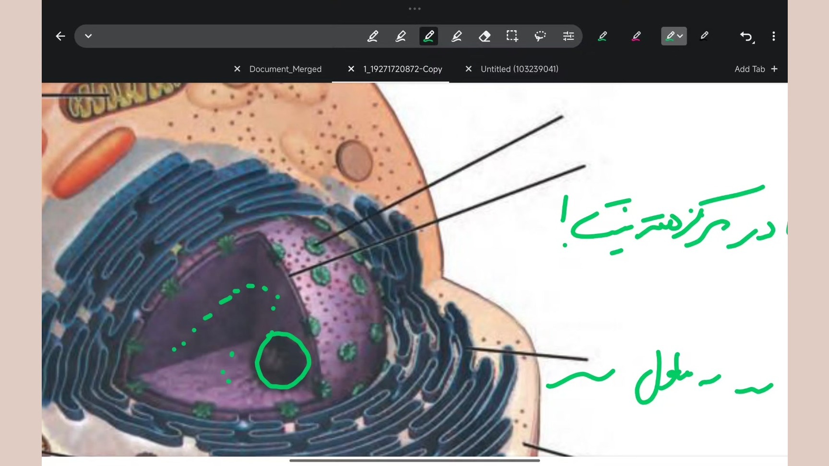Undo the last stroke
The image size is (829, 466).
coord(746,36)
